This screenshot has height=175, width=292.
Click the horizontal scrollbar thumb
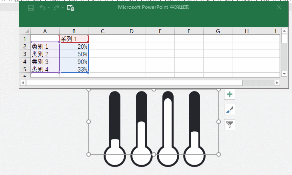134,83
